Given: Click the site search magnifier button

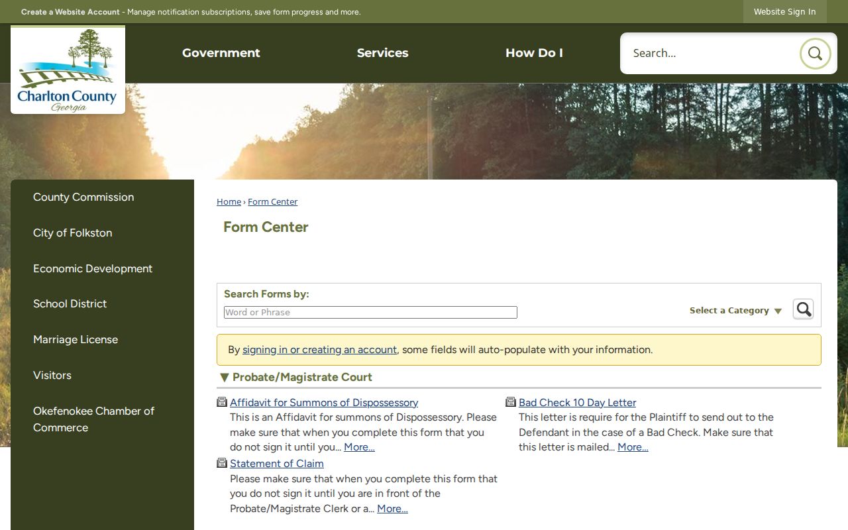Looking at the screenshot, I should [x=815, y=54].
